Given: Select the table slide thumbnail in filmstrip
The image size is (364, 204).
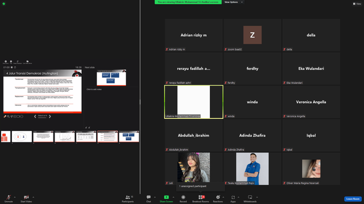Looking at the screenshot, I should [x=86, y=137].
